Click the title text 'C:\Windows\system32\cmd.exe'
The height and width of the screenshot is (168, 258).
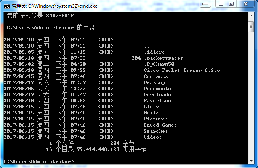63,6
